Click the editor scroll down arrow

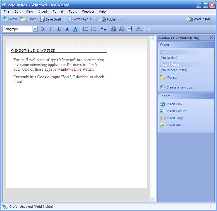pos(152,199)
